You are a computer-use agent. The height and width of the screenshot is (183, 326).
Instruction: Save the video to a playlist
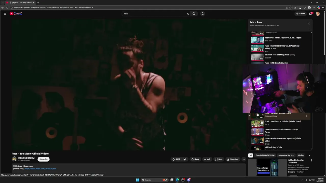(219, 159)
